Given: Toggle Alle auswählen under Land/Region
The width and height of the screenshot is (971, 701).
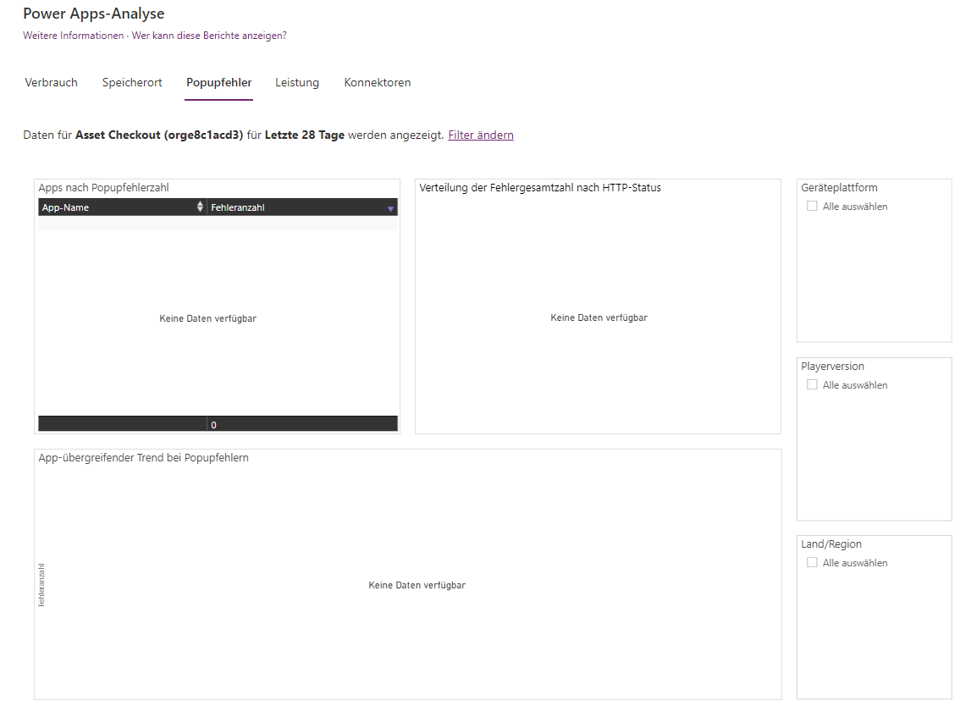Looking at the screenshot, I should click(812, 562).
